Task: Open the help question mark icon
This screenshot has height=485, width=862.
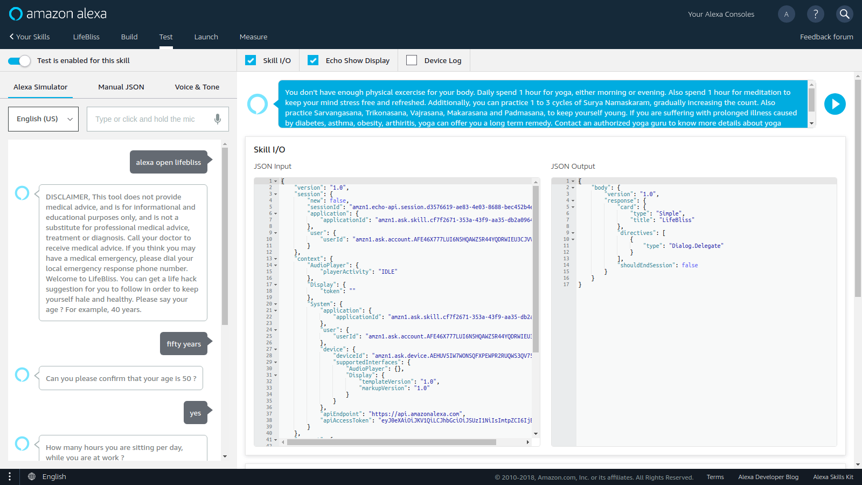Action: 816,14
